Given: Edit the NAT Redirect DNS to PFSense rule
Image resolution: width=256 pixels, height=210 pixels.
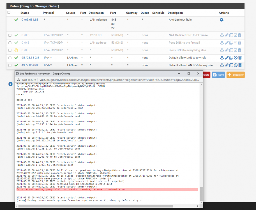Looking at the screenshot, I should 227,35.
